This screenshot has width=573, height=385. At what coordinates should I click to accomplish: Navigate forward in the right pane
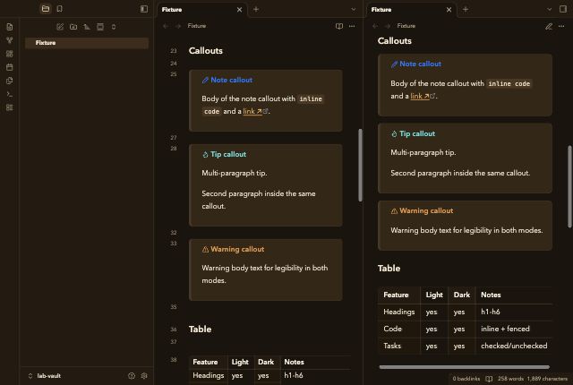tap(388, 26)
